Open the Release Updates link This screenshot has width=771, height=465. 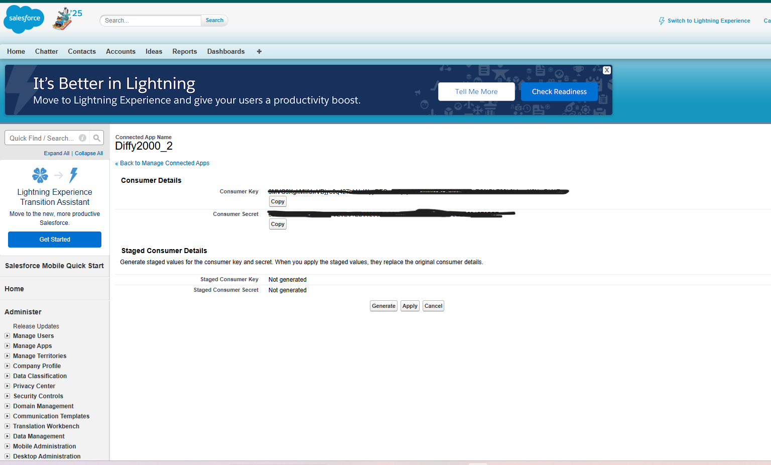[x=36, y=326]
